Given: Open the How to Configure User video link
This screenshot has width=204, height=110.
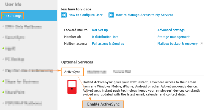Looking at the screenshot, I should [x=85, y=15].
